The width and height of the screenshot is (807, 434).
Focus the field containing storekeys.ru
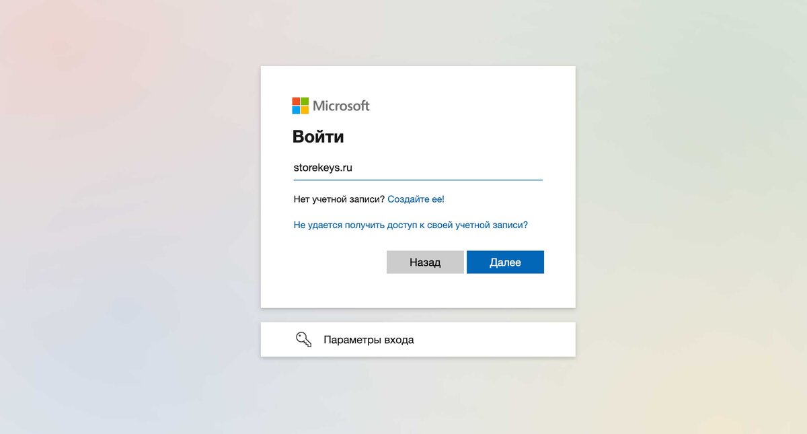pos(418,168)
